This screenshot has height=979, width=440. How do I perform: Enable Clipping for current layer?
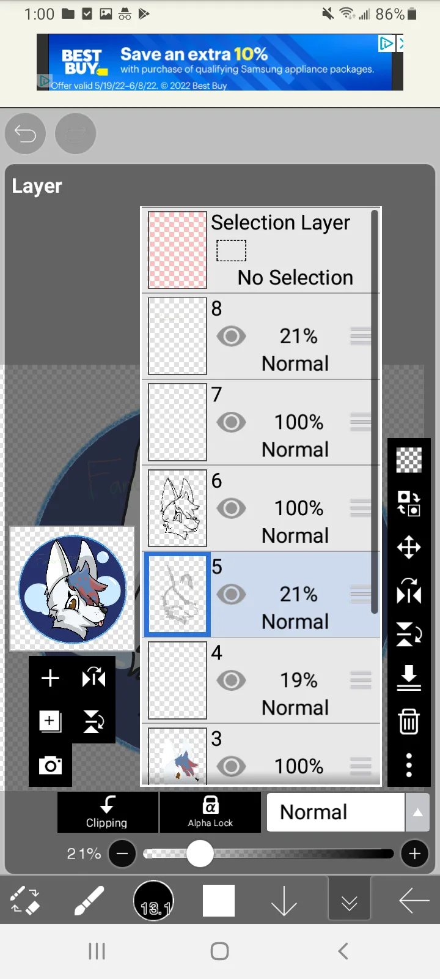pyautogui.click(x=107, y=812)
